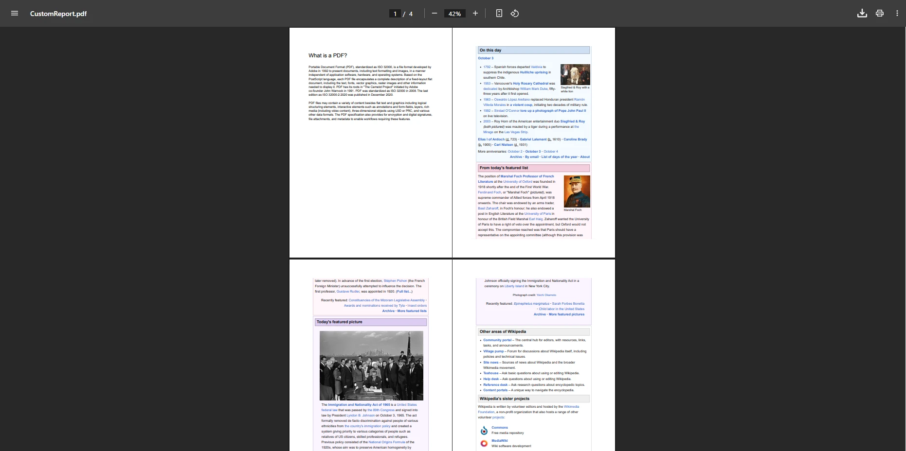Download CustomReport.pdf
The height and width of the screenshot is (451, 906).
pyautogui.click(x=862, y=13)
